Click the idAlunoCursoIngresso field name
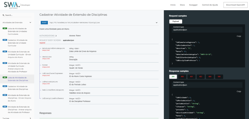Screen dimensions: 249x119 click(52, 74)
